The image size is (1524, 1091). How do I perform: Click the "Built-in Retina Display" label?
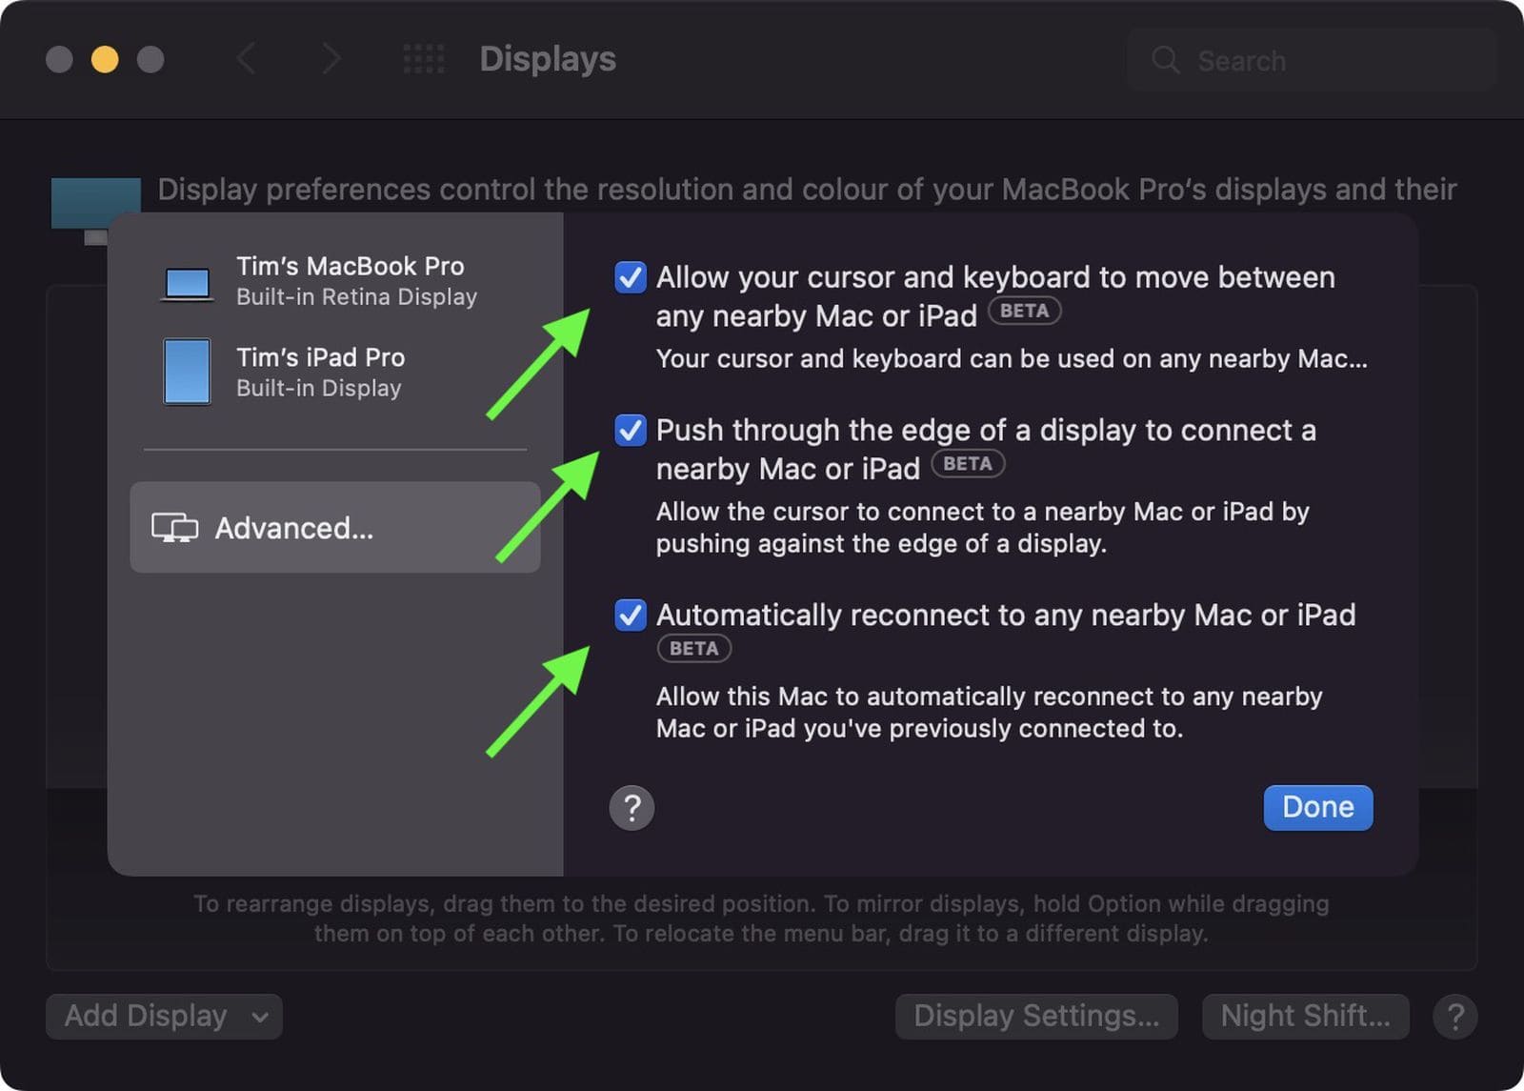[357, 297]
